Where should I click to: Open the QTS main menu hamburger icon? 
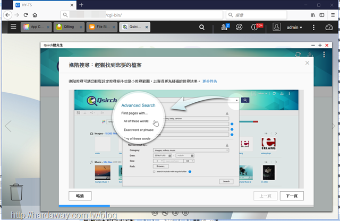tap(13, 26)
